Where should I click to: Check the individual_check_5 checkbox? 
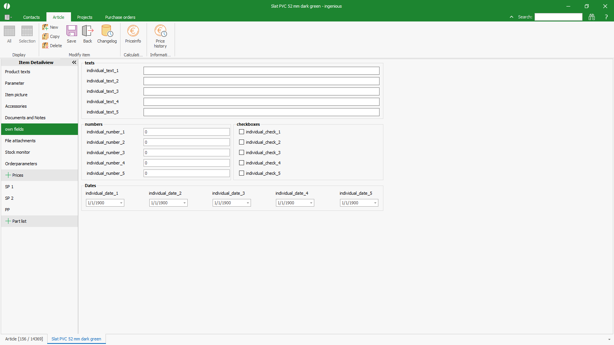[242, 173]
